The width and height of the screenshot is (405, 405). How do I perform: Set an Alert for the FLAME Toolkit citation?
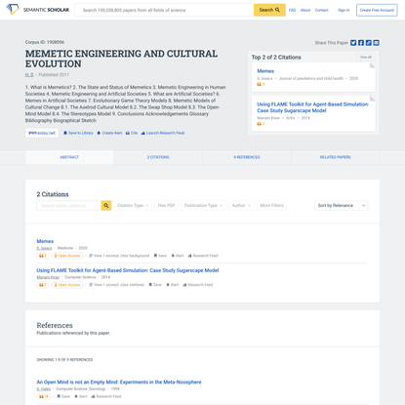[173, 285]
